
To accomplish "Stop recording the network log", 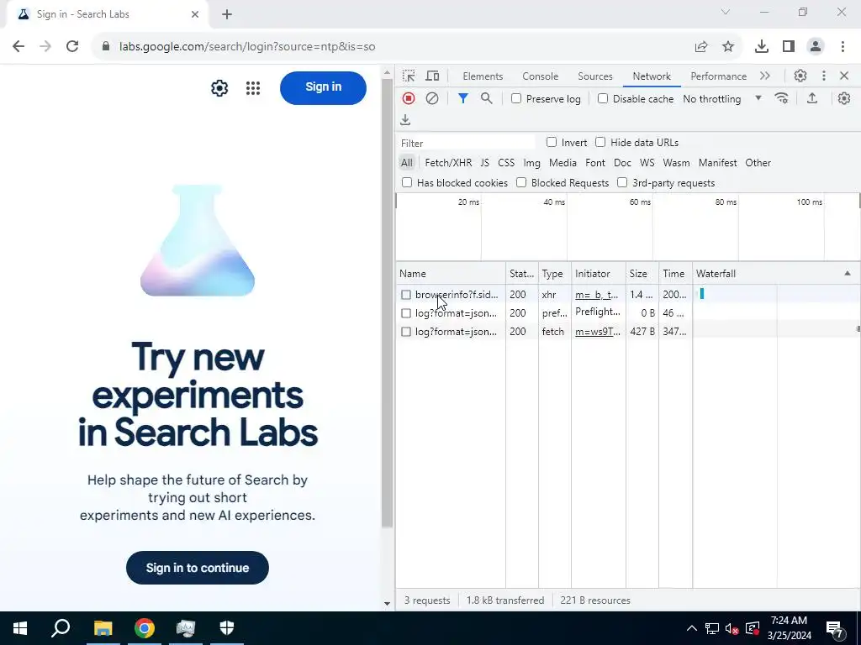I will tap(409, 98).
